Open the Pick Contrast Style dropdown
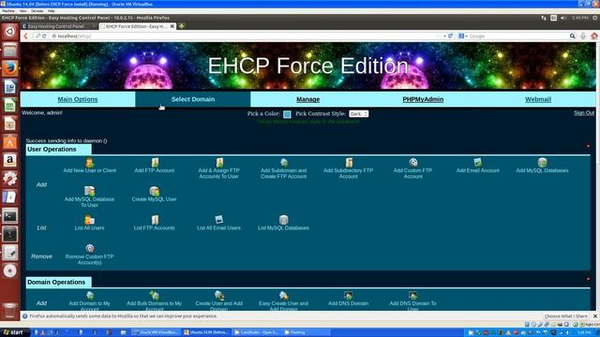This screenshot has height=337, width=600. (358, 114)
